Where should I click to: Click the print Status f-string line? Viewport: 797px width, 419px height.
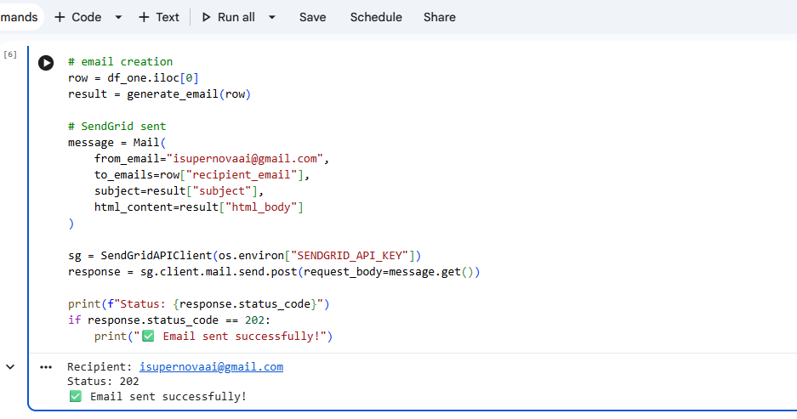[x=199, y=303]
